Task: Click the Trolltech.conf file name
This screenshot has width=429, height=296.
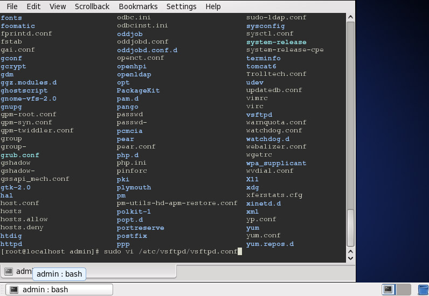Action: 276,74
